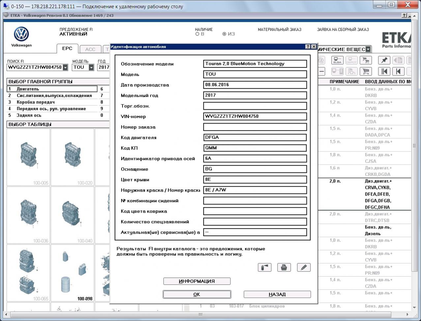
Task: Click the VIN-номер field in dialog
Action: pyautogui.click(x=255, y=117)
